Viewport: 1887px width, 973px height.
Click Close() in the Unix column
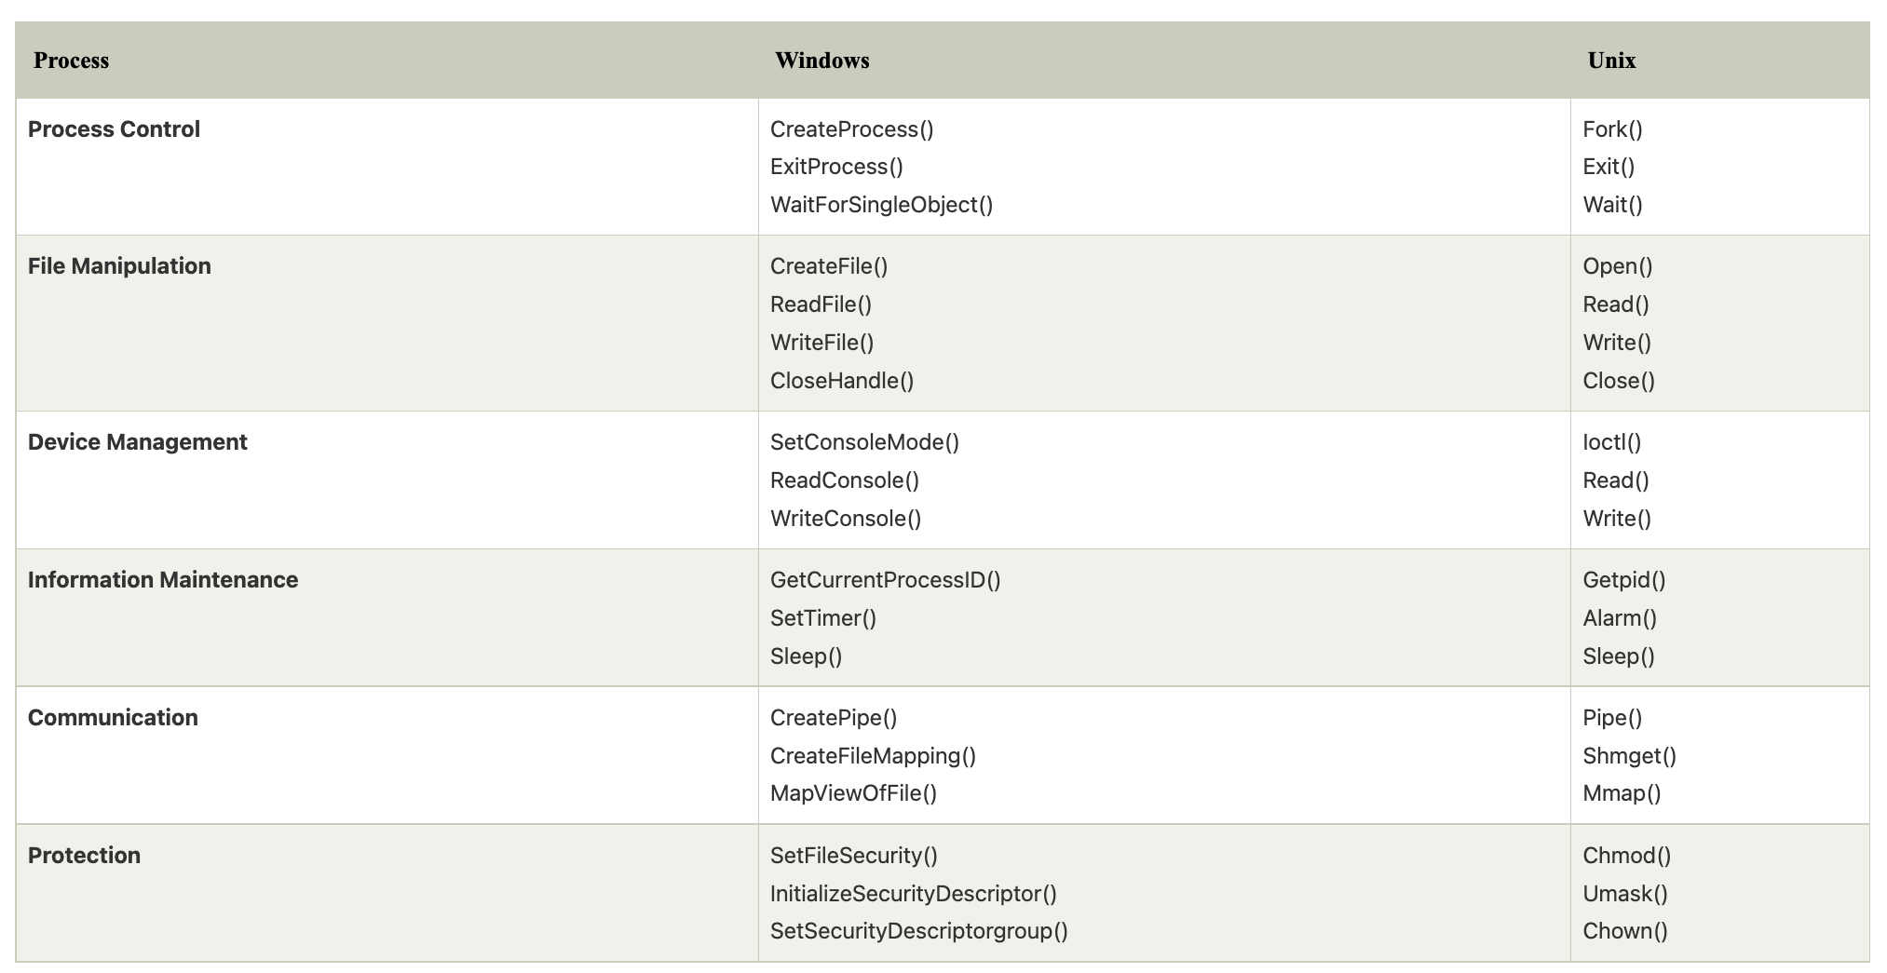pos(1619,381)
